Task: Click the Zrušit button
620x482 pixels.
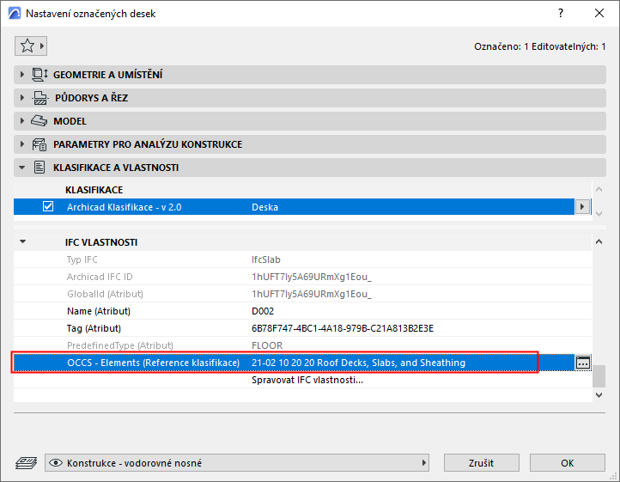Action: [481, 462]
